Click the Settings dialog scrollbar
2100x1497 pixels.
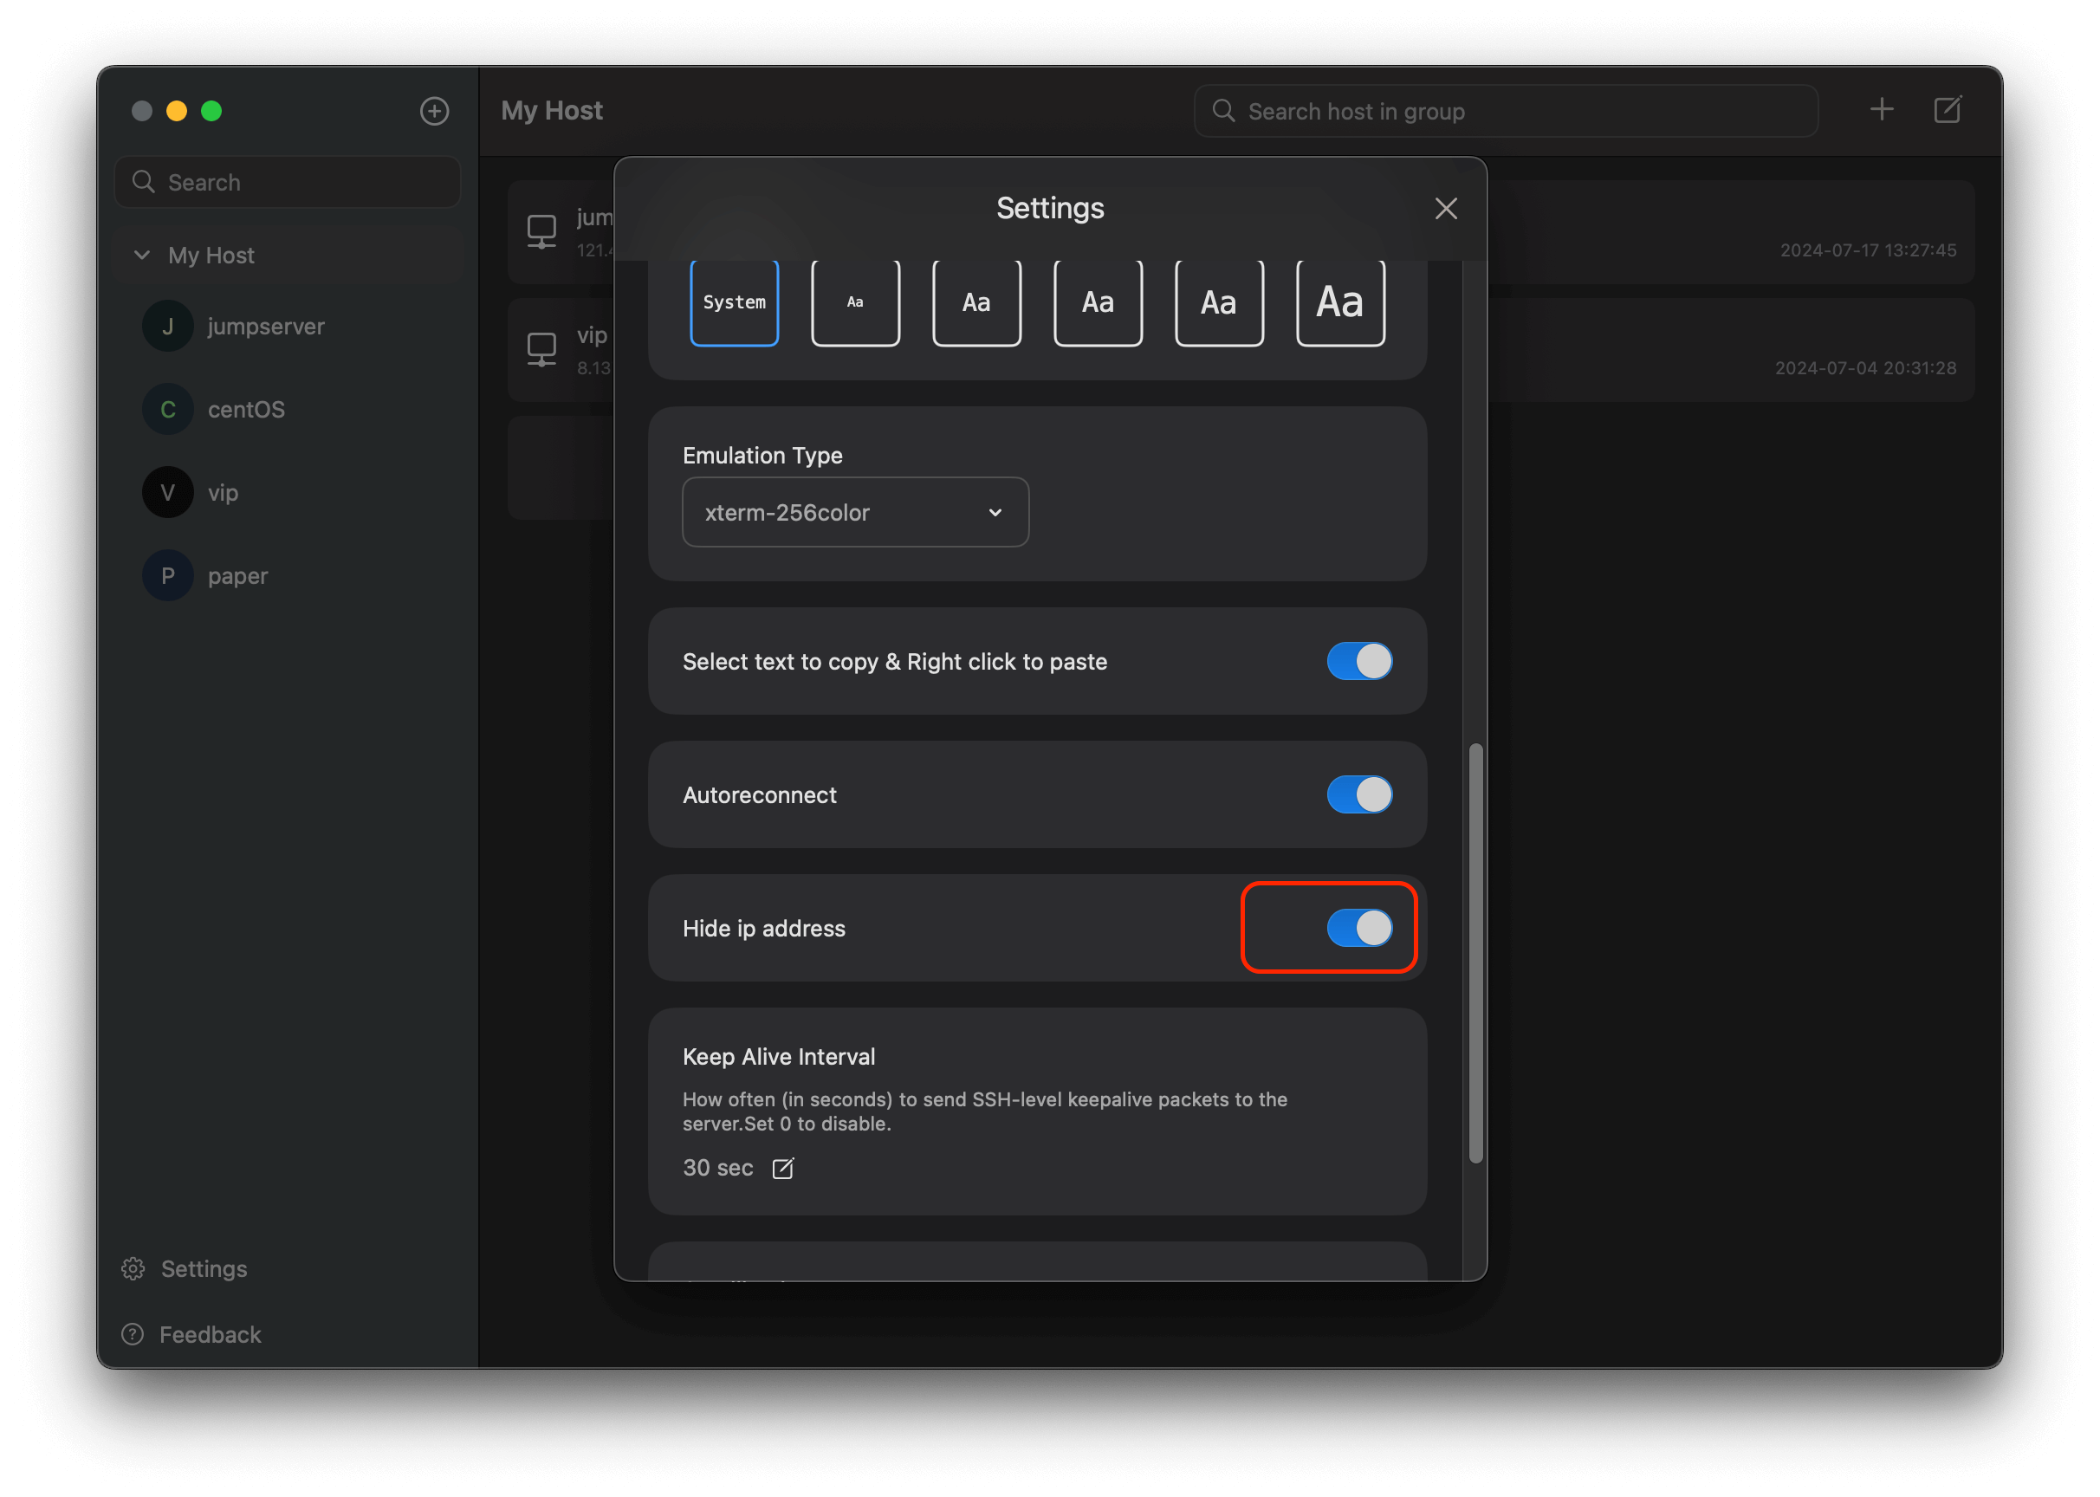[1475, 952]
